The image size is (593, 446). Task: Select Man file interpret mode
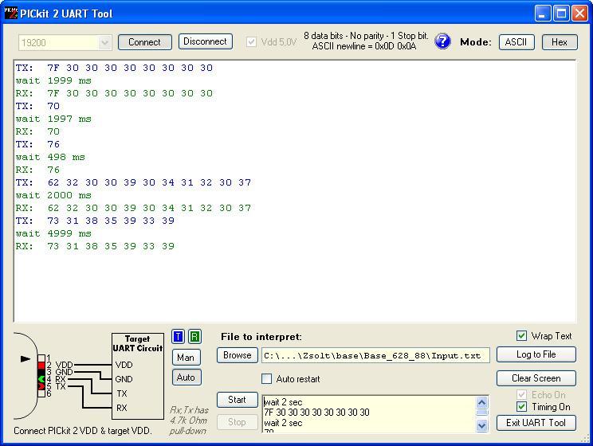click(186, 358)
